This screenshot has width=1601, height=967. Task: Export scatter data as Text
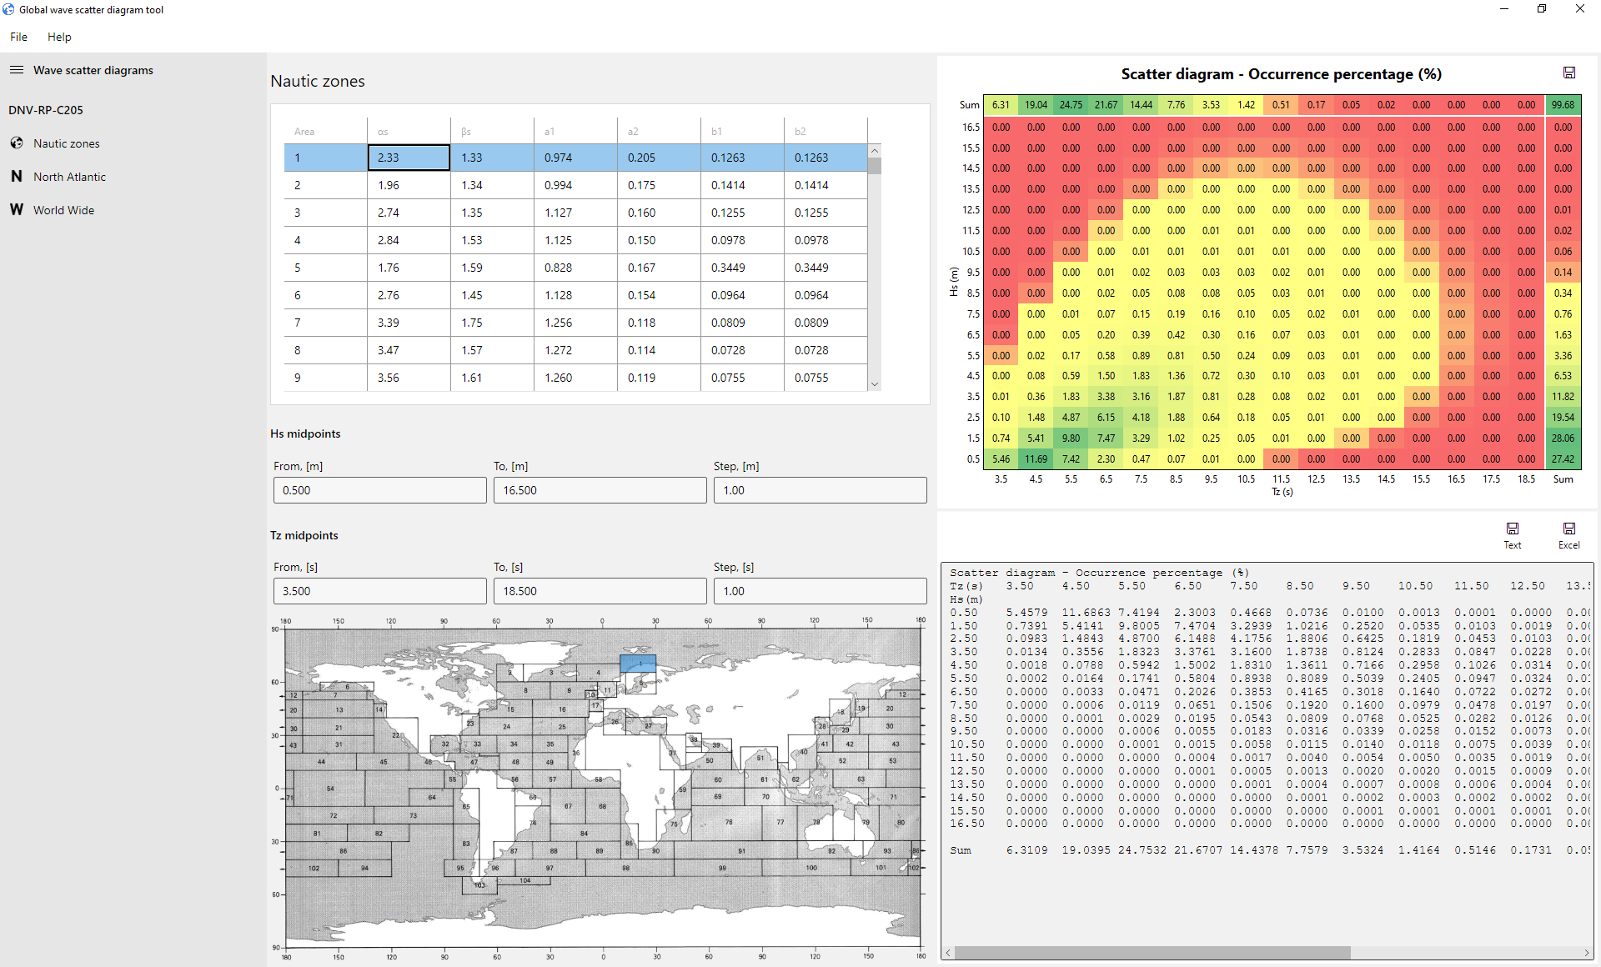(x=1512, y=535)
